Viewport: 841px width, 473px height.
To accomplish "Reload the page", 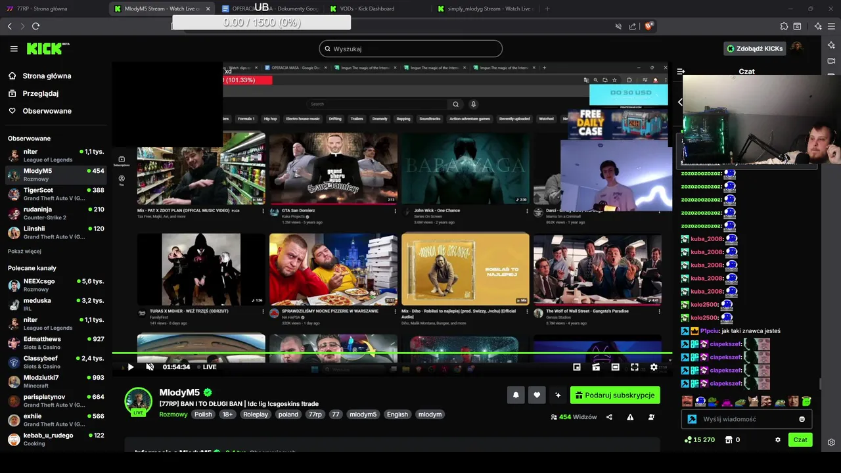I will [35, 26].
